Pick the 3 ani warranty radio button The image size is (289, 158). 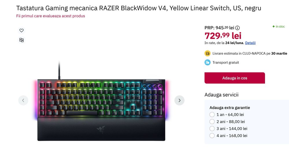(212, 129)
